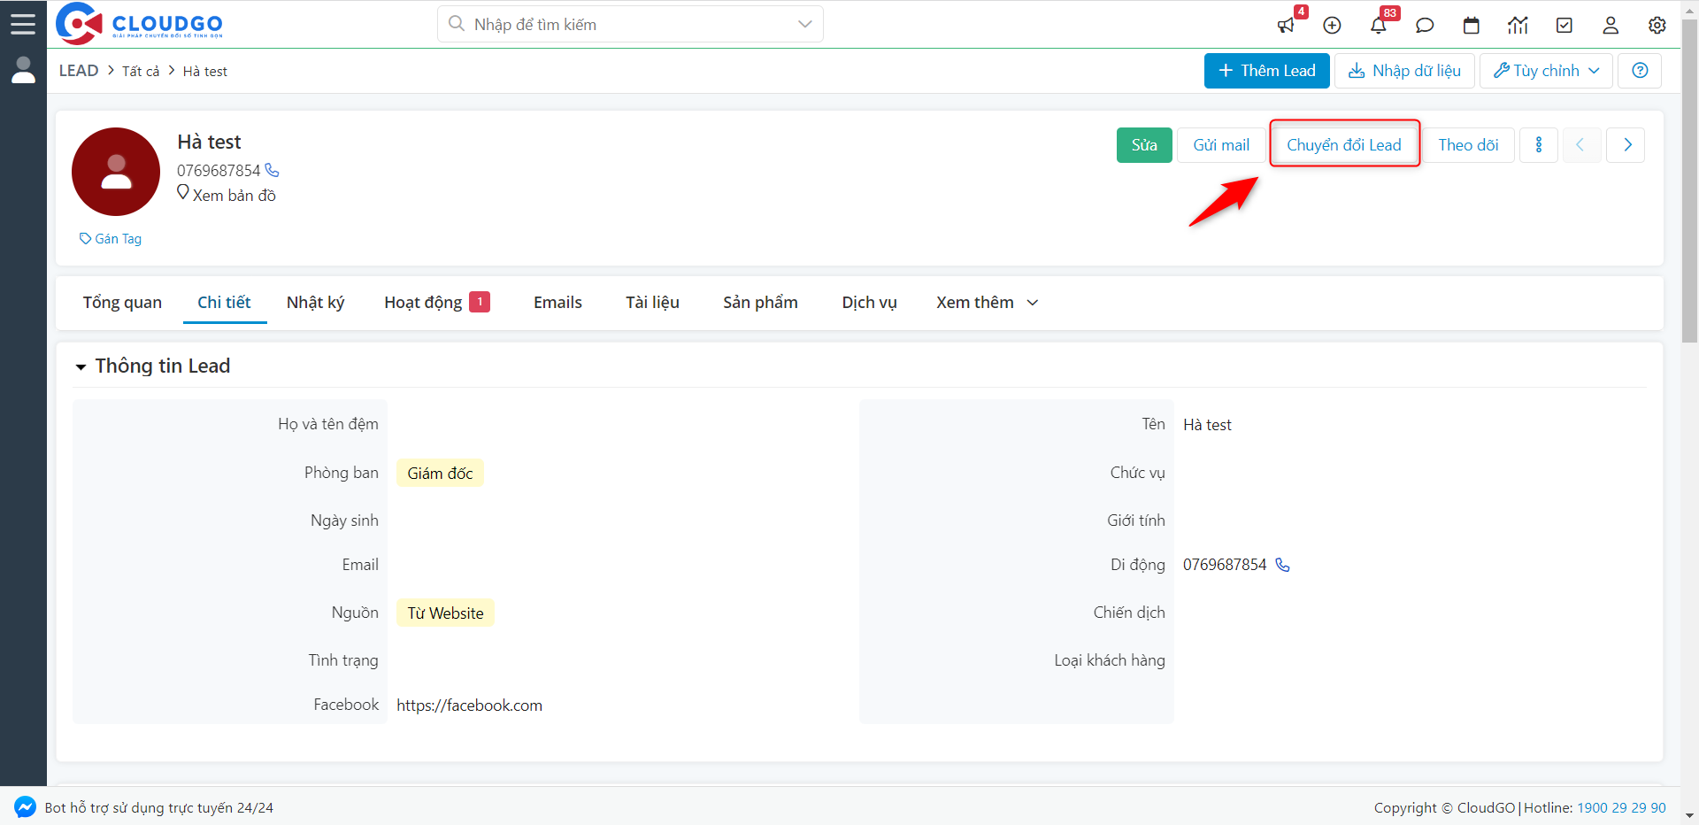Screen dimensions: 1699x825
Task: Open the hamburger menu in sidebar
Action: pos(23,24)
